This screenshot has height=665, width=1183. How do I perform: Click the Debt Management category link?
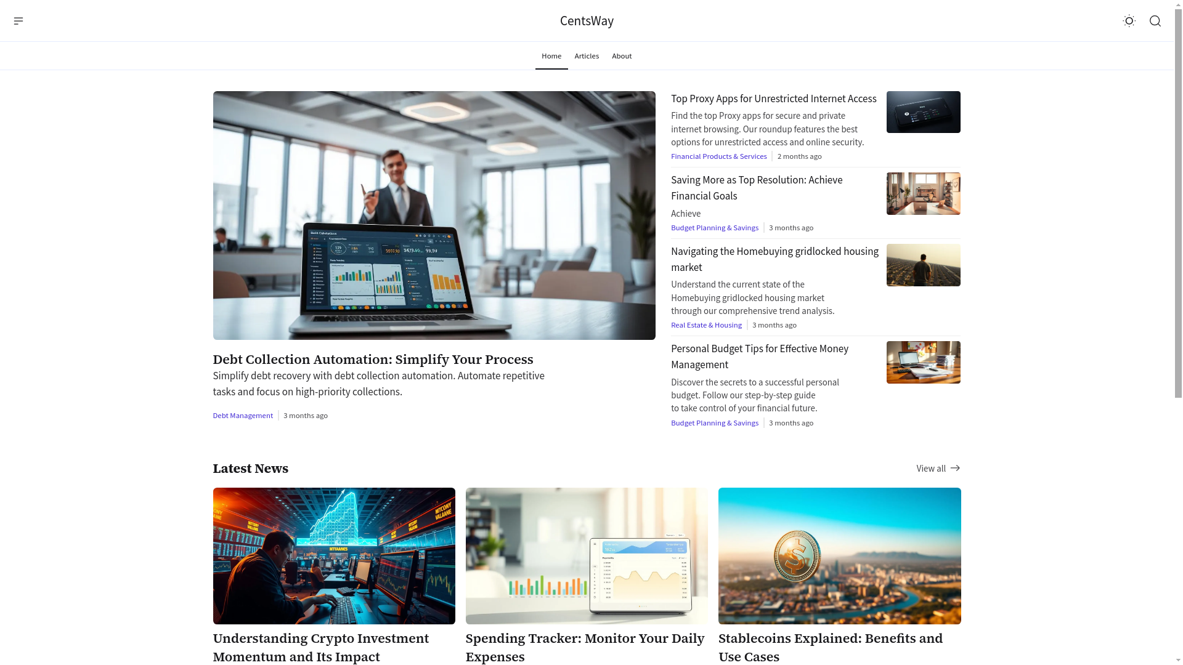(243, 416)
